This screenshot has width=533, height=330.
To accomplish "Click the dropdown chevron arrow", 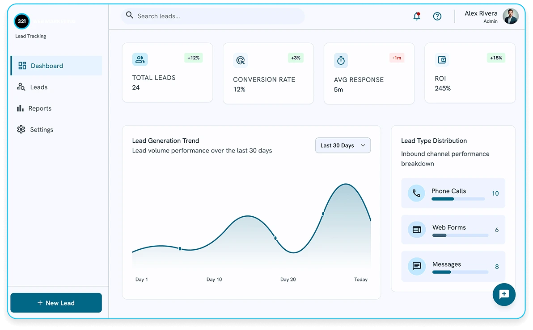I will click(x=363, y=145).
